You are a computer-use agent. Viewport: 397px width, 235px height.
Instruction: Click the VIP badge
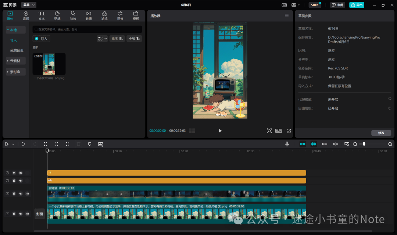[x=315, y=5]
